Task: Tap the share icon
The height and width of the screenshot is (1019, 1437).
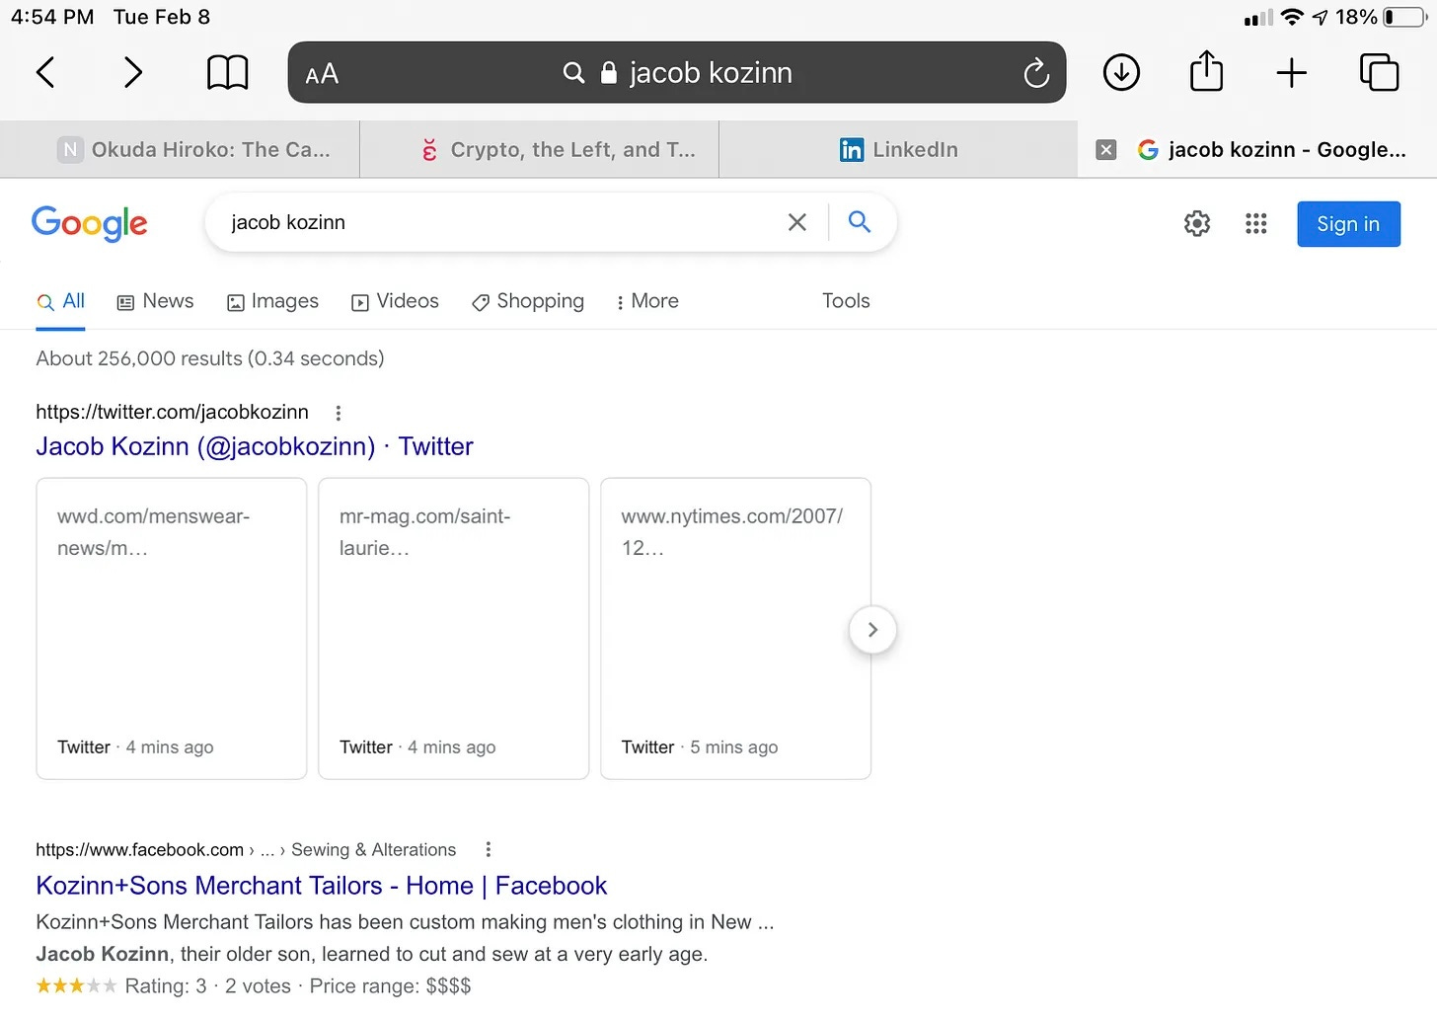Action: 1206,71
